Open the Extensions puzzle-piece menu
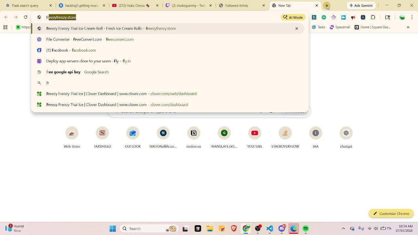The image size is (418, 235). (x=373, y=17)
